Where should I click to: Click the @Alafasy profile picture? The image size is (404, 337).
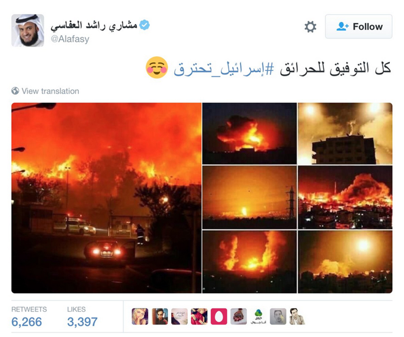point(28,31)
